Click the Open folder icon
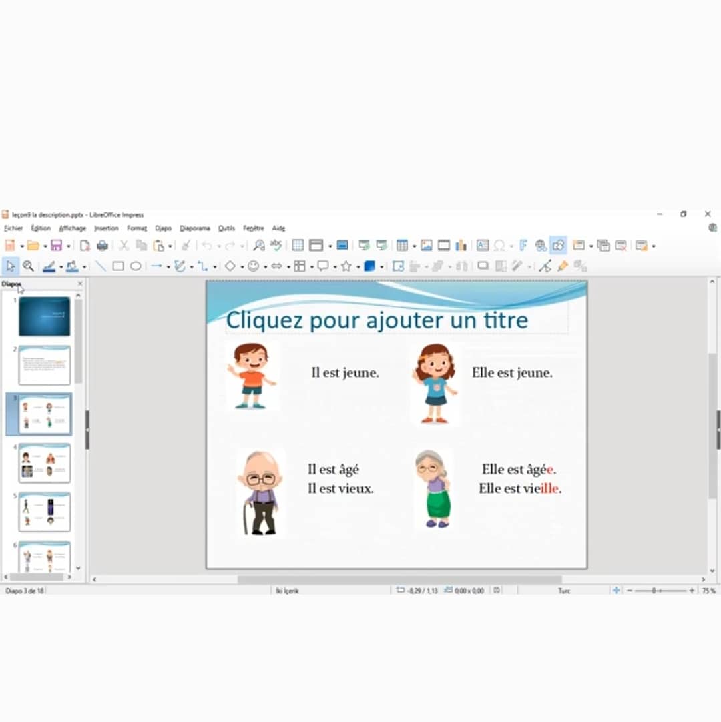The image size is (721, 722). [x=33, y=246]
